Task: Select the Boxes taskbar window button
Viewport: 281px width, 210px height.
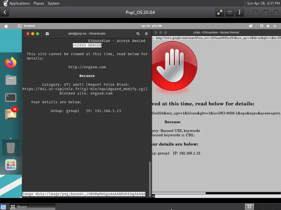Action: [x=32, y=207]
